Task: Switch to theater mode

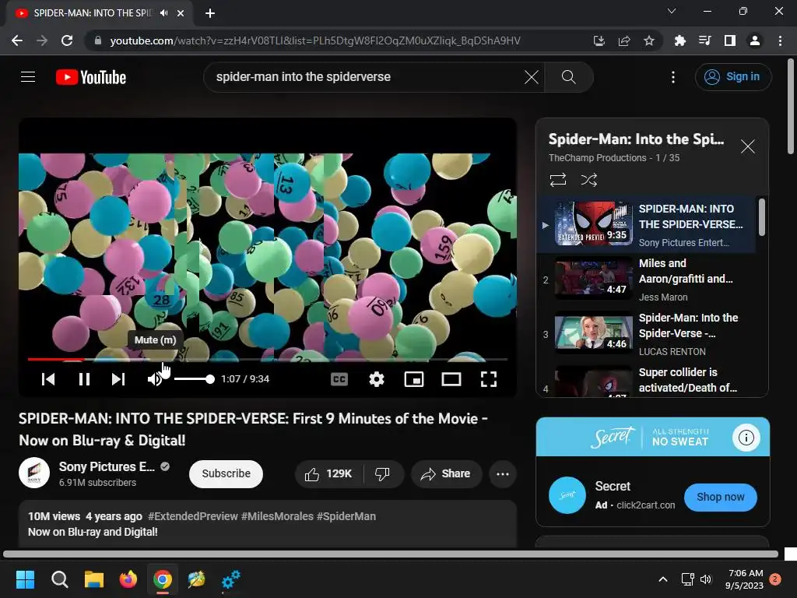Action: pos(451,379)
